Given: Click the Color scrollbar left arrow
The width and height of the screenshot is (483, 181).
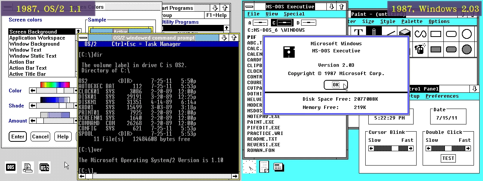Looking at the screenshot, I should point(33,90).
